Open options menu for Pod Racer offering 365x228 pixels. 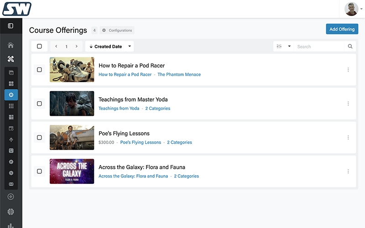(x=348, y=70)
